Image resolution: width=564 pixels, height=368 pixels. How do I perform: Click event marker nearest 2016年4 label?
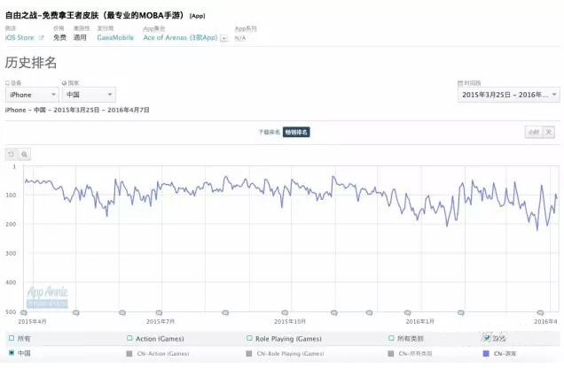[x=540, y=313]
